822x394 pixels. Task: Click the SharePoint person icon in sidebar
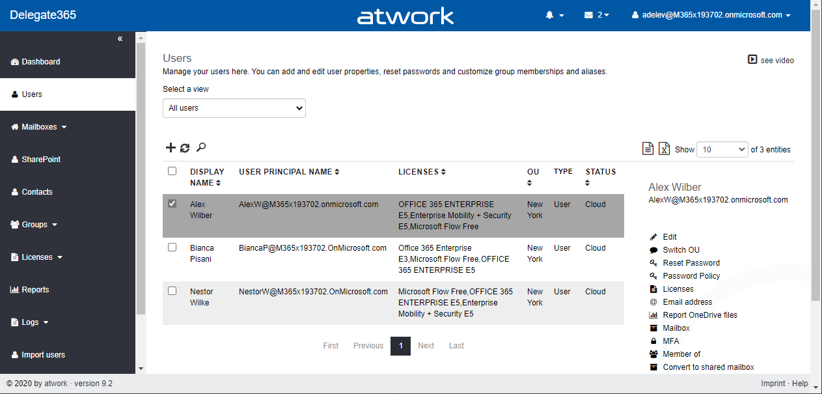(15, 160)
